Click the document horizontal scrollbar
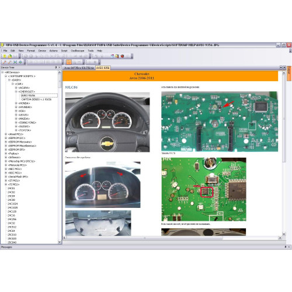 [171, 238]
